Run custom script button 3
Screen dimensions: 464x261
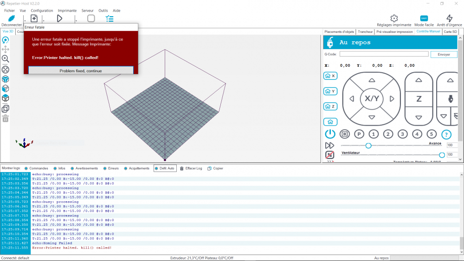click(402, 134)
